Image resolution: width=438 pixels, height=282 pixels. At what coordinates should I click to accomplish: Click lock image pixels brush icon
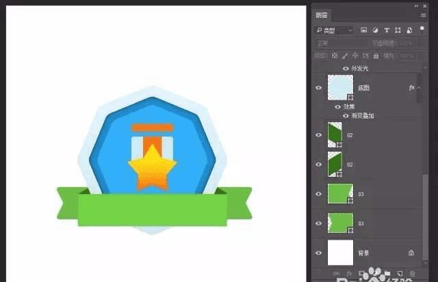[345, 56]
